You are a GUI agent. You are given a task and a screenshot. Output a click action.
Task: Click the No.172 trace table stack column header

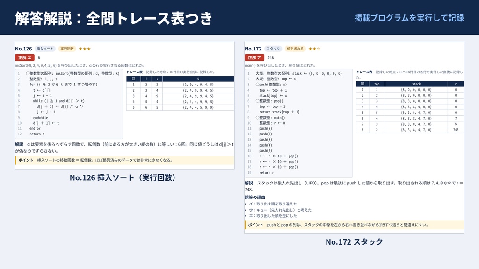[x=416, y=84]
